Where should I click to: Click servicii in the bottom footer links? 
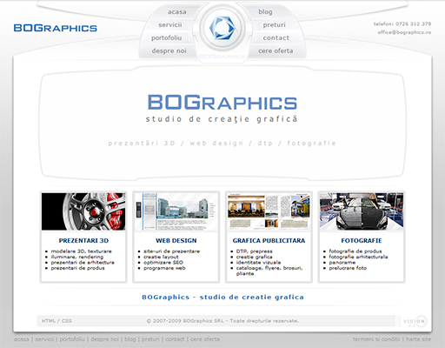(x=44, y=339)
